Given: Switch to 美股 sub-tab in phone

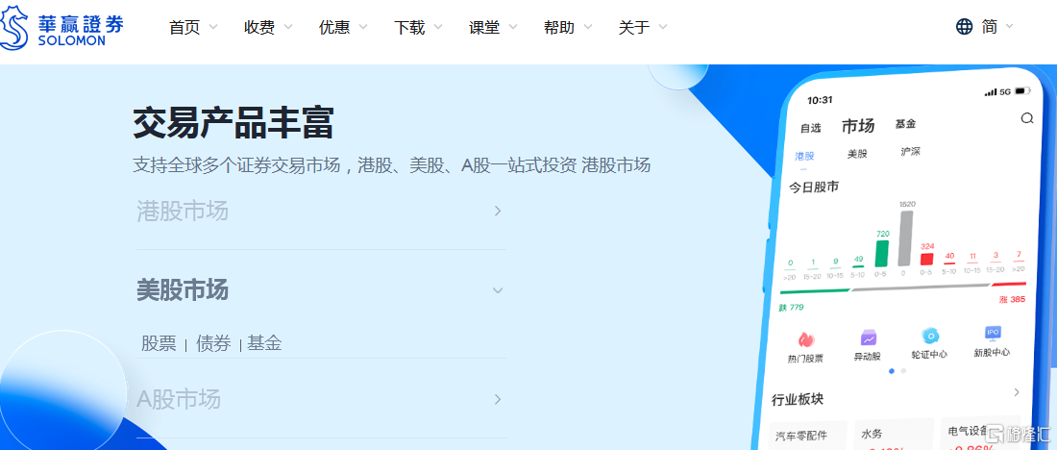Looking at the screenshot, I should 857,154.
